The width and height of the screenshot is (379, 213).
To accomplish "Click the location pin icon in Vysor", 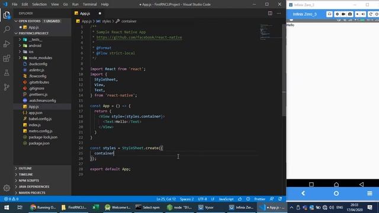I will pos(337,14).
